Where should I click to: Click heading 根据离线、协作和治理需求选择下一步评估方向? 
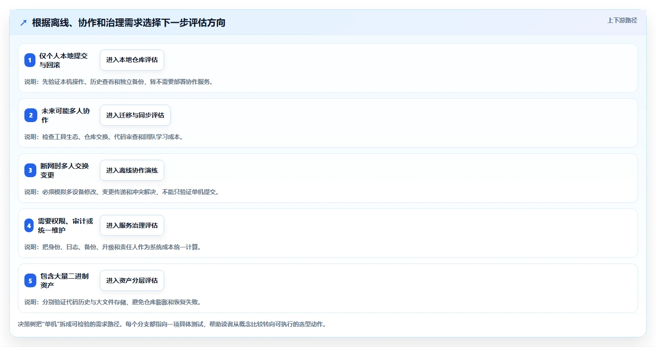coord(129,22)
